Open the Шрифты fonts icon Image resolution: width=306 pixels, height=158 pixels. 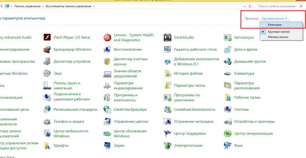click(47, 146)
